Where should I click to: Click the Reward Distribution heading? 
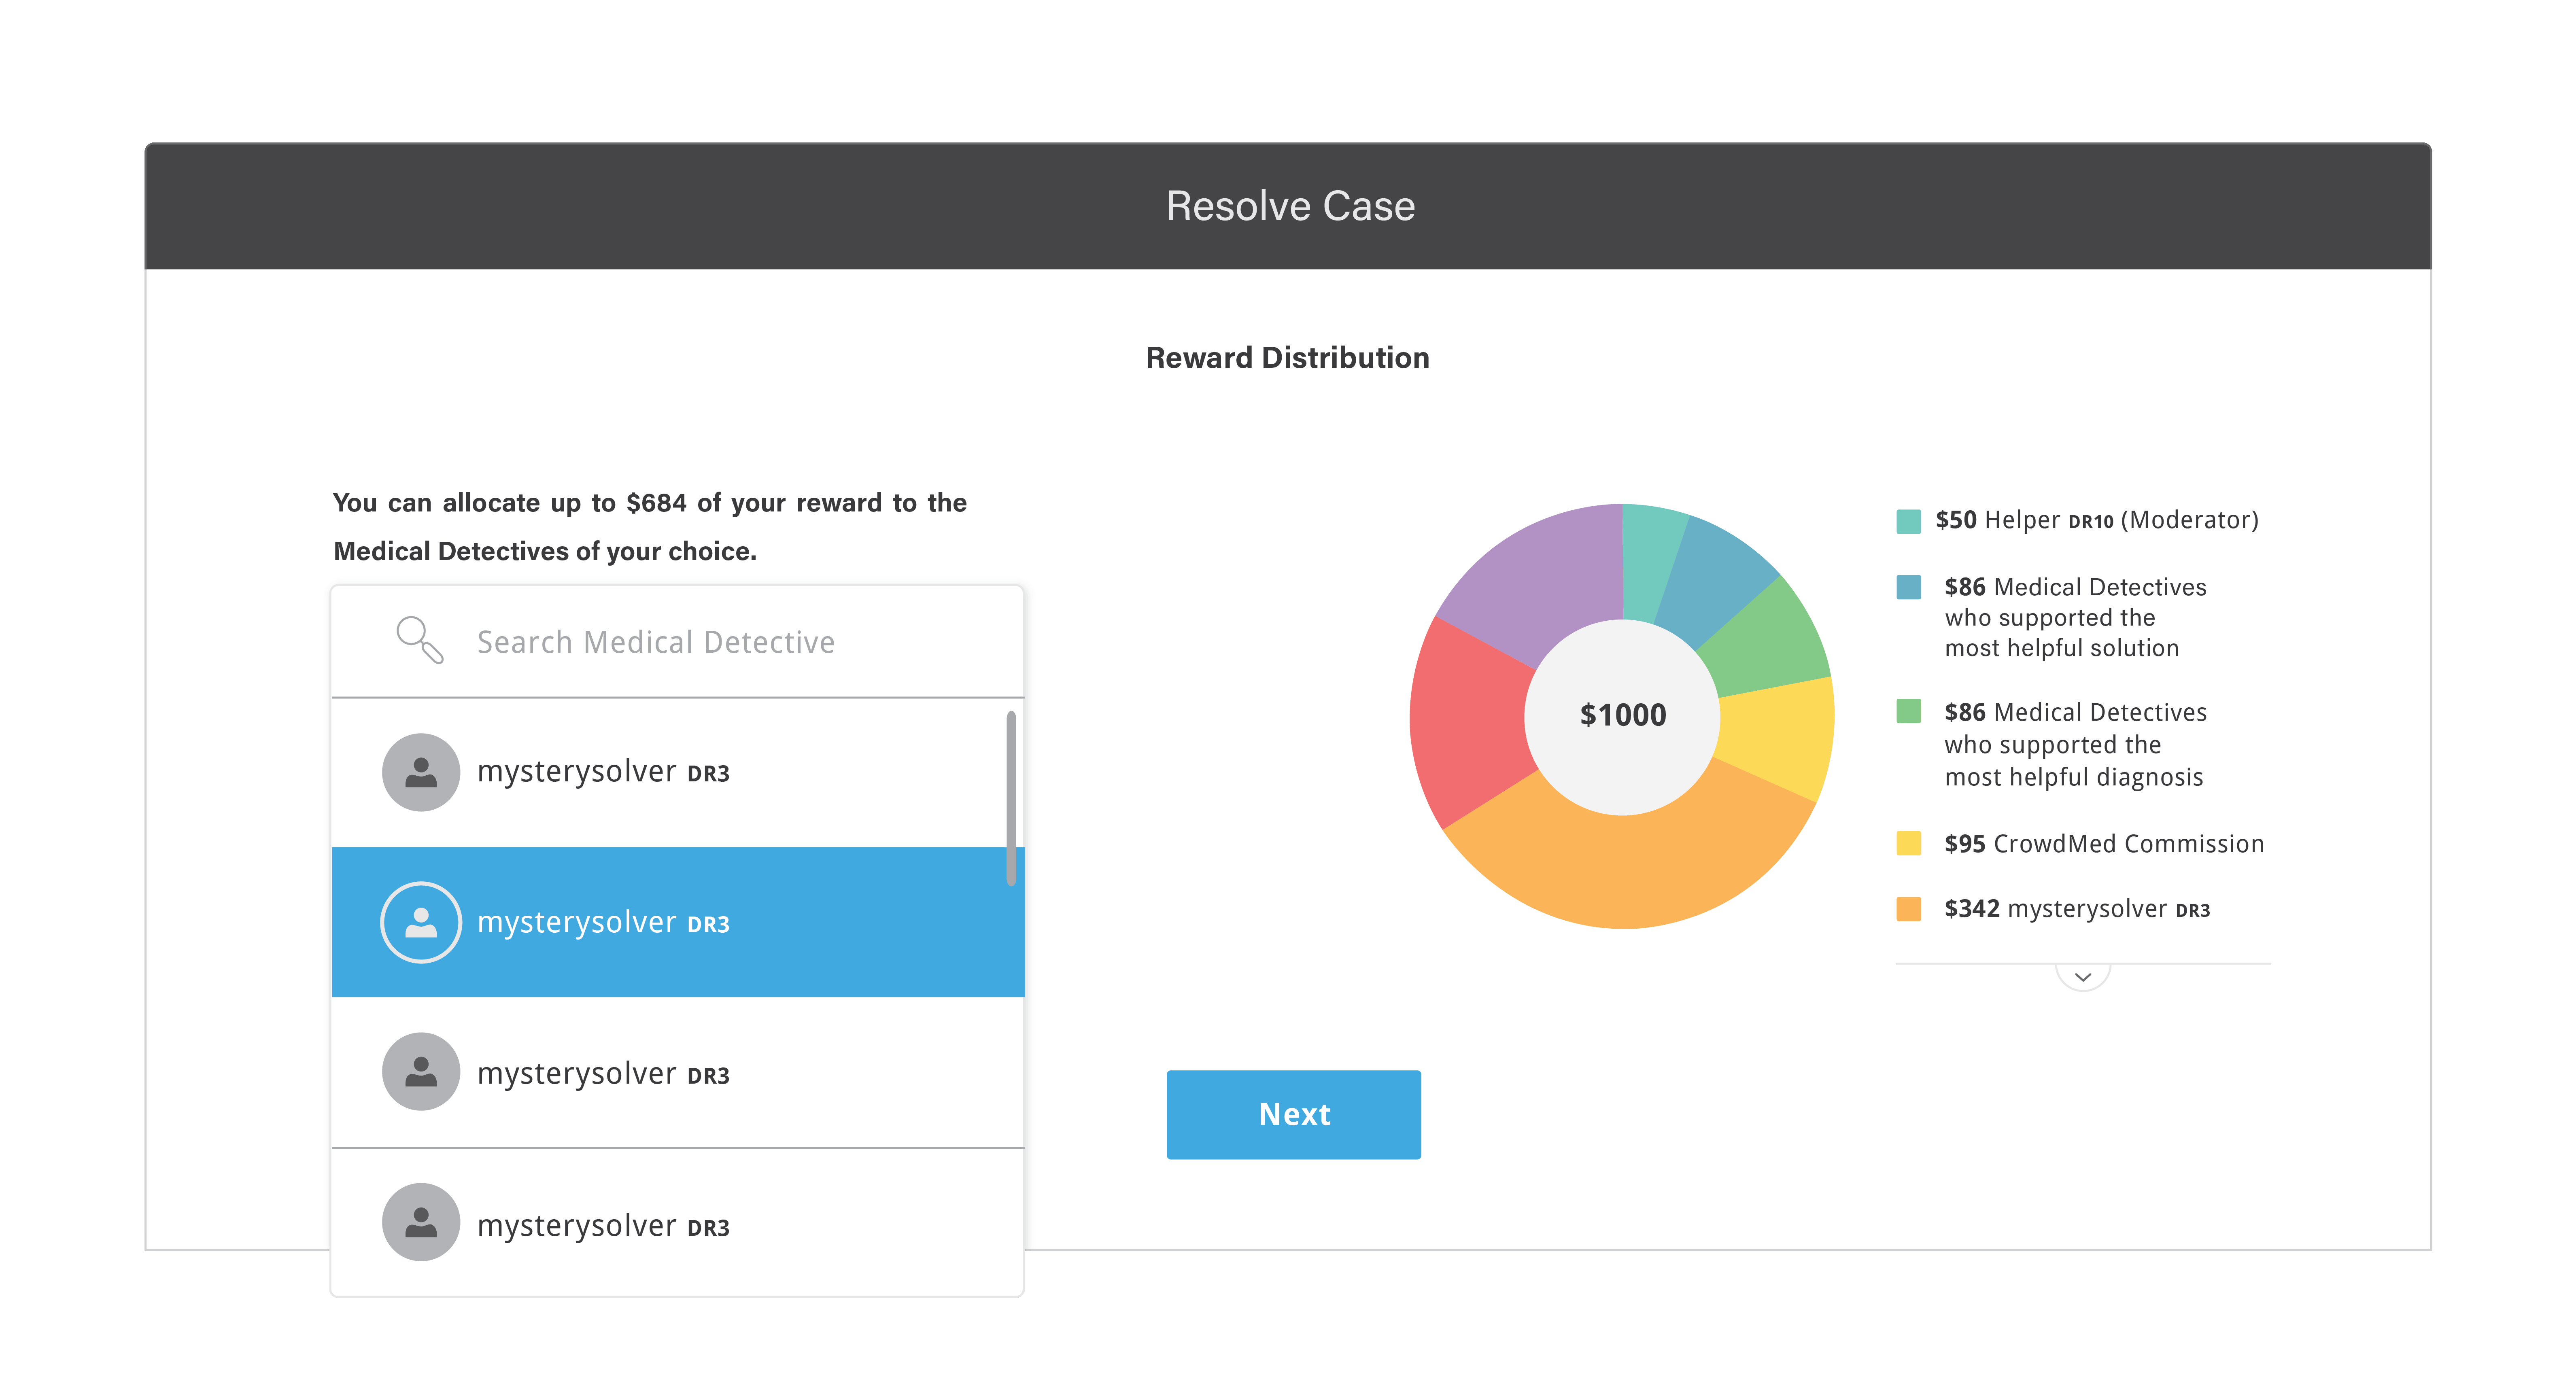1287,358
